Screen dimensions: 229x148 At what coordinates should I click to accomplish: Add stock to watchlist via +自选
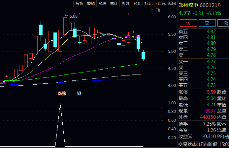click(x=160, y=4)
